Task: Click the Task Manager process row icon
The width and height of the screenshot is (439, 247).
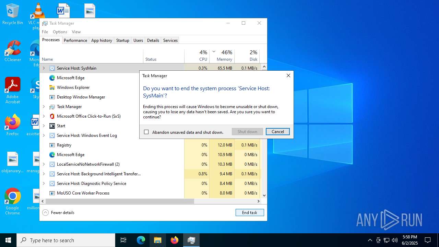Action: pyautogui.click(x=52, y=107)
